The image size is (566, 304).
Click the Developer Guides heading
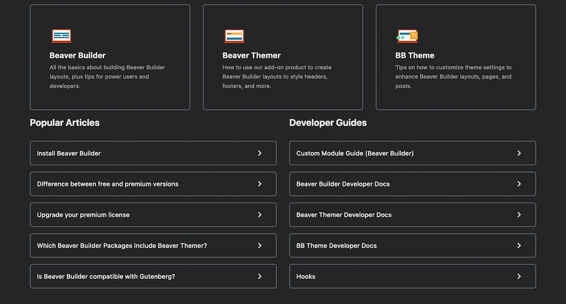pyautogui.click(x=328, y=123)
